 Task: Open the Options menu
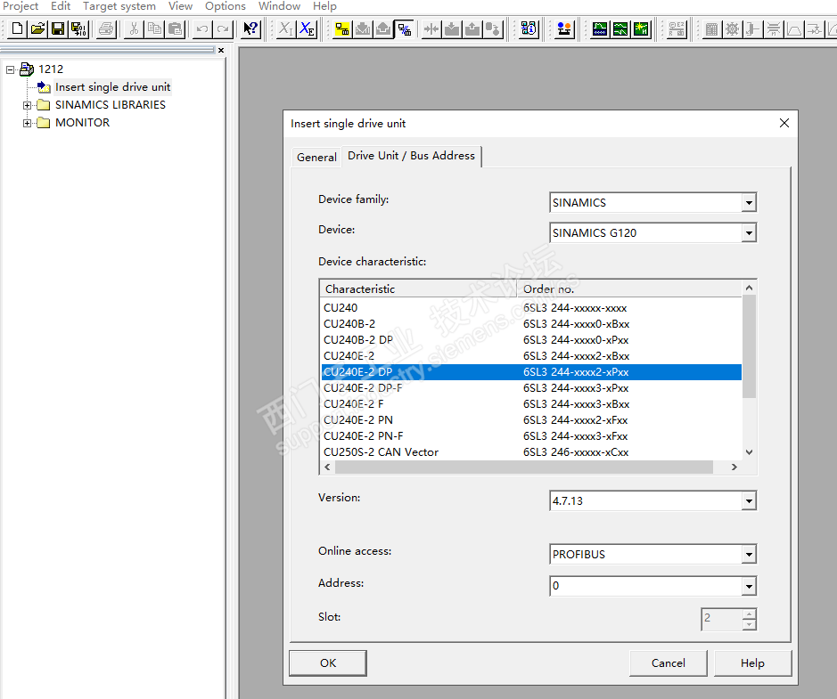tap(226, 6)
